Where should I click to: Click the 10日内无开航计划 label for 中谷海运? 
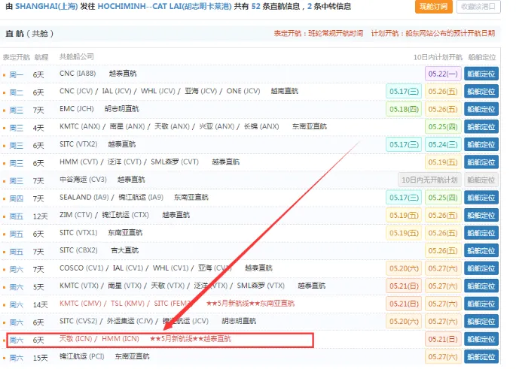tap(429, 180)
